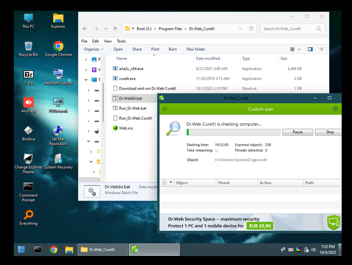Pause the Dr.Web scan
352x265 pixels.
coord(298,132)
